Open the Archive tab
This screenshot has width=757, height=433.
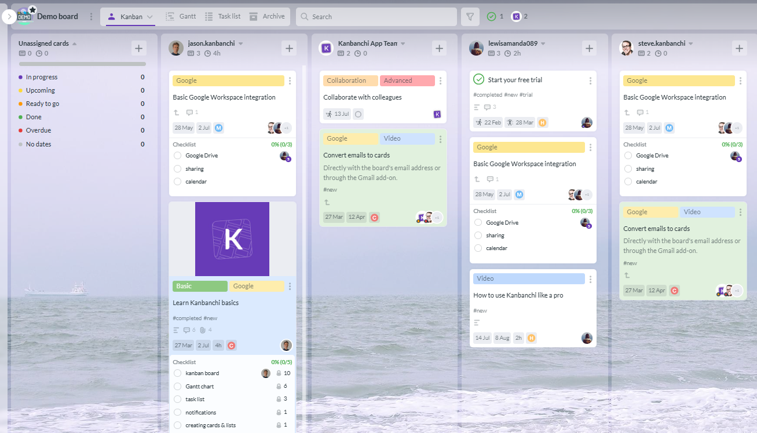click(x=267, y=16)
